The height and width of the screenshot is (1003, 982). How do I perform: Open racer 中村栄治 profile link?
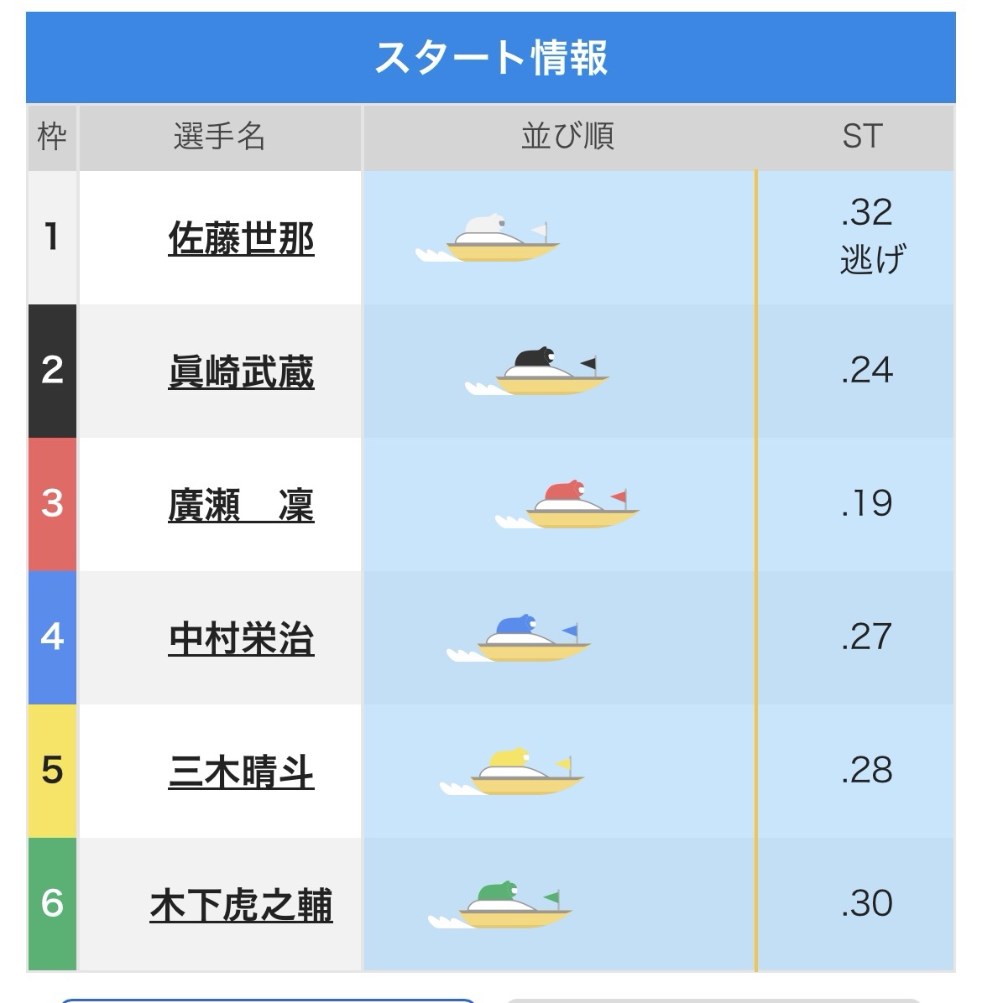click(241, 639)
